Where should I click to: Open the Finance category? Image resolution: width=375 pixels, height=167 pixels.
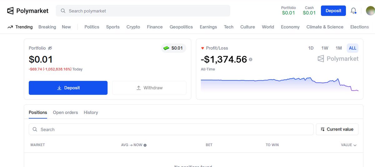pos(155,27)
